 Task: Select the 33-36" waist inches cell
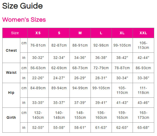[x=143, y=78]
